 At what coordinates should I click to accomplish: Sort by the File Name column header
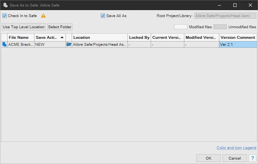click(21, 37)
